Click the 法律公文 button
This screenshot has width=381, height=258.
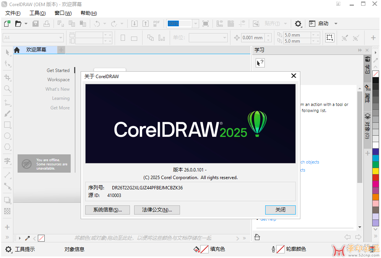[x=157, y=210]
